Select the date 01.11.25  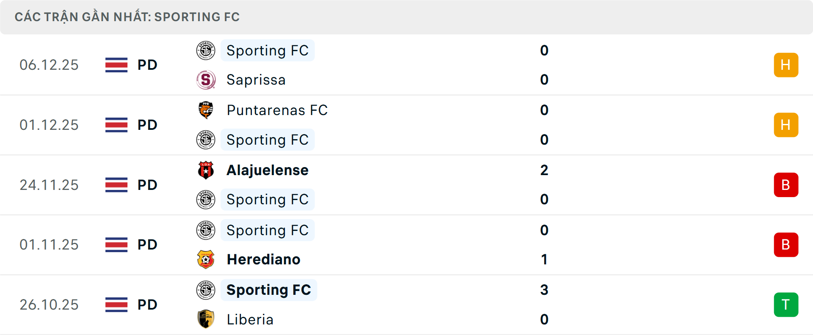[49, 244]
